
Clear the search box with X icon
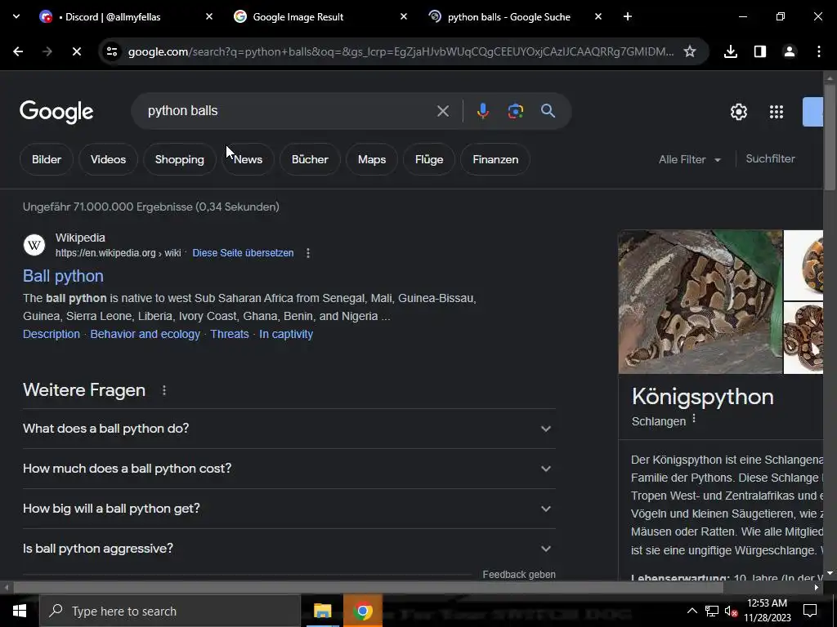pos(443,111)
